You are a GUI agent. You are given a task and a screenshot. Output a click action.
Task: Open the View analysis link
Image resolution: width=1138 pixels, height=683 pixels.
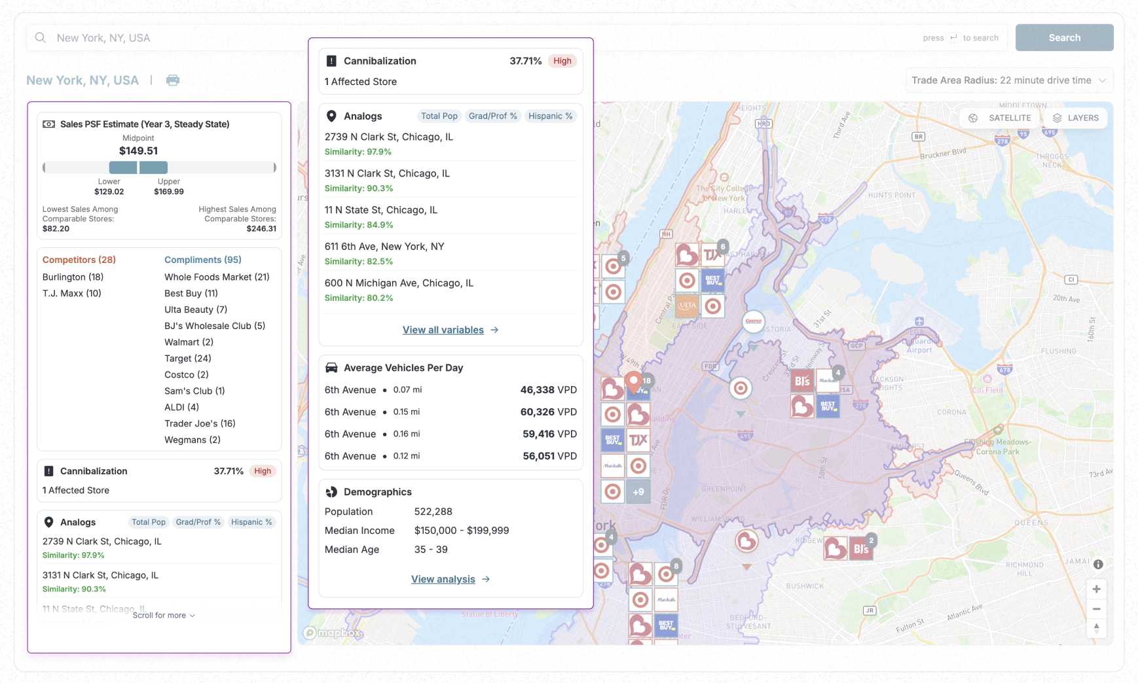tap(450, 579)
